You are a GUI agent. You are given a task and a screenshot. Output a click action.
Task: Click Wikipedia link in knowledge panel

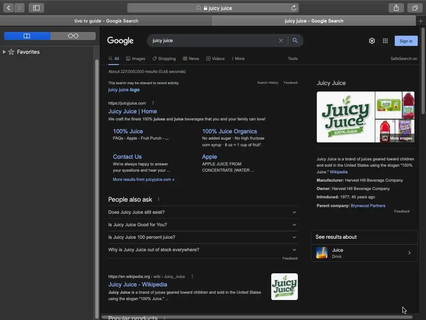point(339,172)
